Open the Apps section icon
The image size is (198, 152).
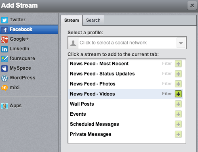pyautogui.click(x=4, y=106)
